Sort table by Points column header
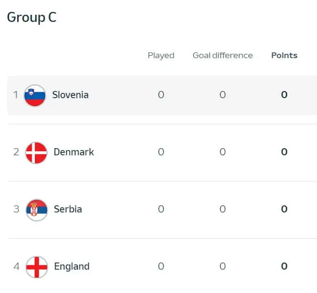Viewport: 317px width, 293px height. [x=284, y=55]
